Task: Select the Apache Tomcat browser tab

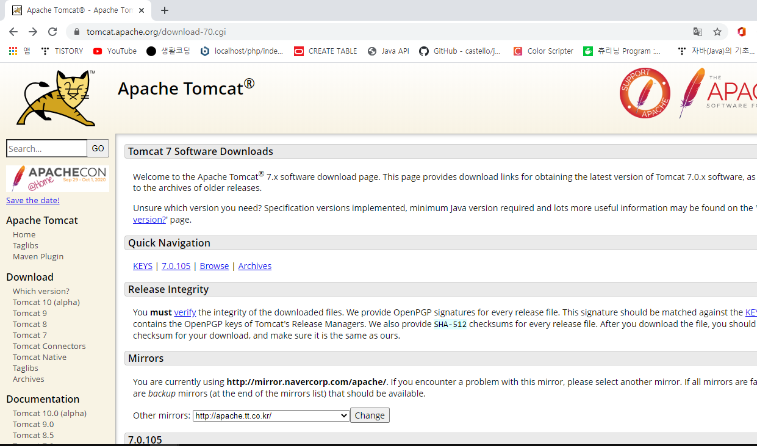Action: (x=79, y=10)
